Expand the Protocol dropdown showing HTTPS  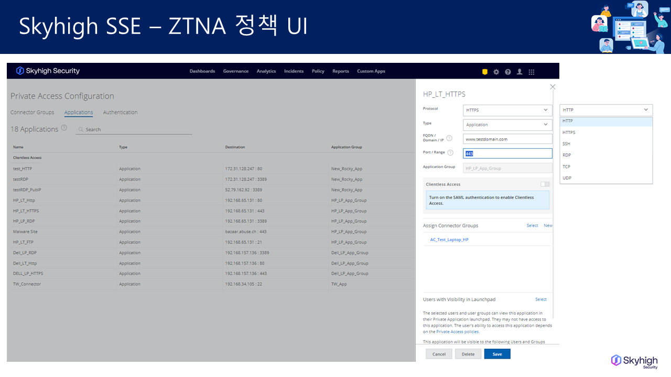tap(507, 110)
